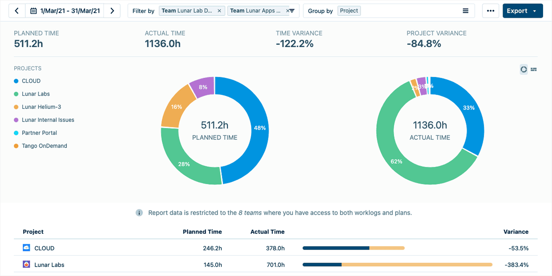Open the Group by list menu icon
The width and height of the screenshot is (552, 276).
tap(465, 11)
